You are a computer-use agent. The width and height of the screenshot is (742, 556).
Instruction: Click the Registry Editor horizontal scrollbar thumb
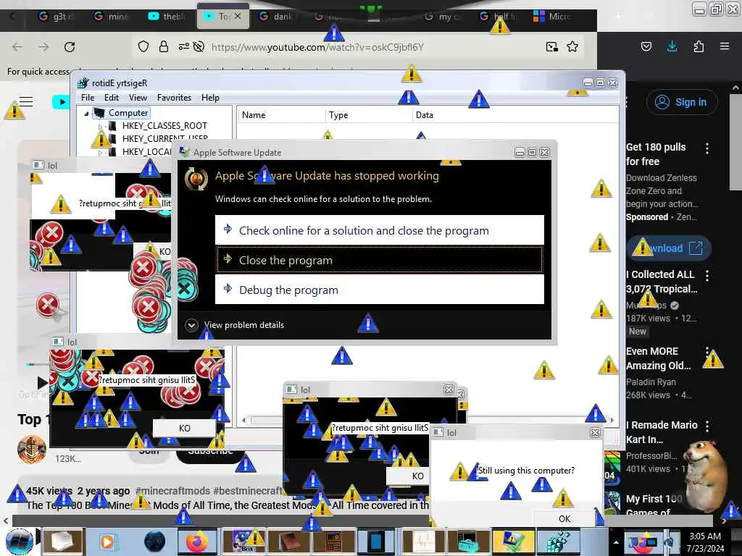[267, 420]
